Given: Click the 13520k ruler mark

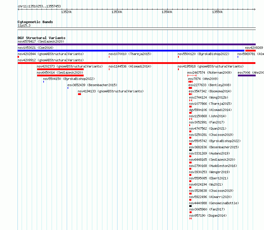Looking at the screenshot, I should coord(66,12).
